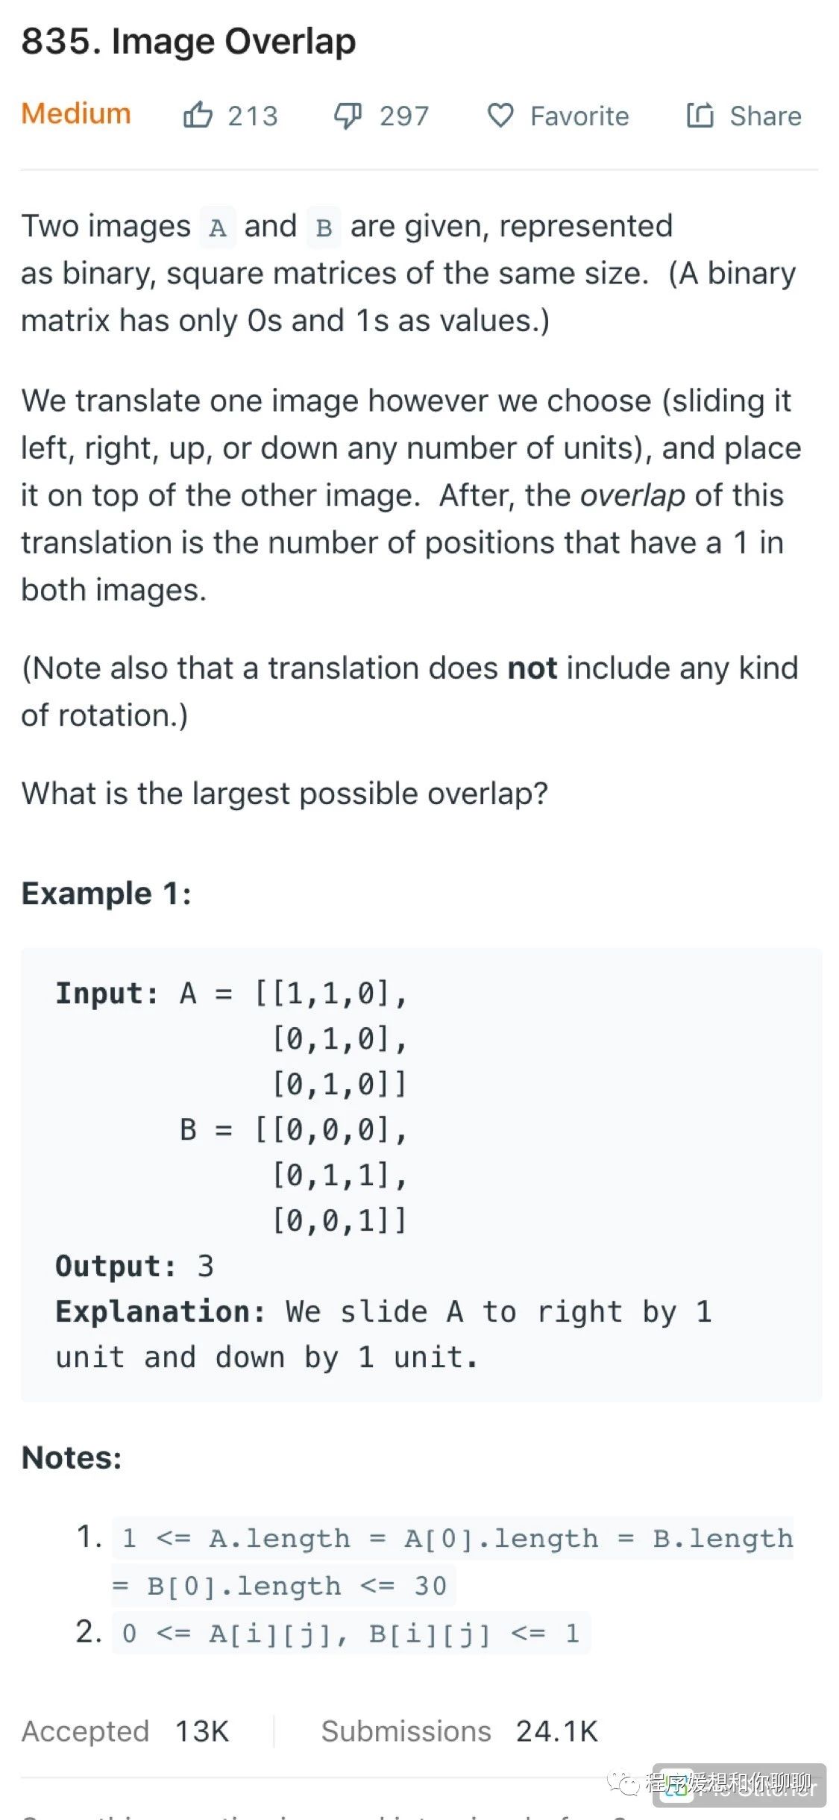Click the Medium difficulty label
The width and height of the screenshot is (839, 1820).
pyautogui.click(x=76, y=113)
